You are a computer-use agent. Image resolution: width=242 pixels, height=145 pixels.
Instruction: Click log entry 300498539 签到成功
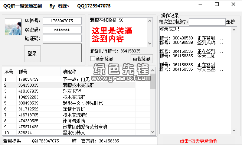pyautogui.click(x=192, y=42)
